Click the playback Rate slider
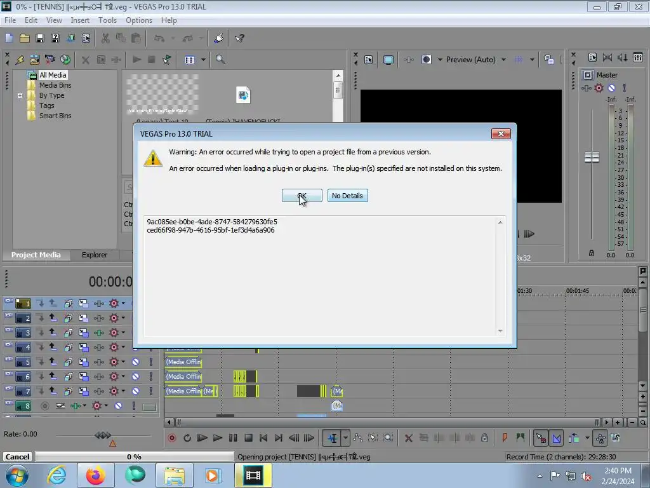650x488 pixels. 103,435
